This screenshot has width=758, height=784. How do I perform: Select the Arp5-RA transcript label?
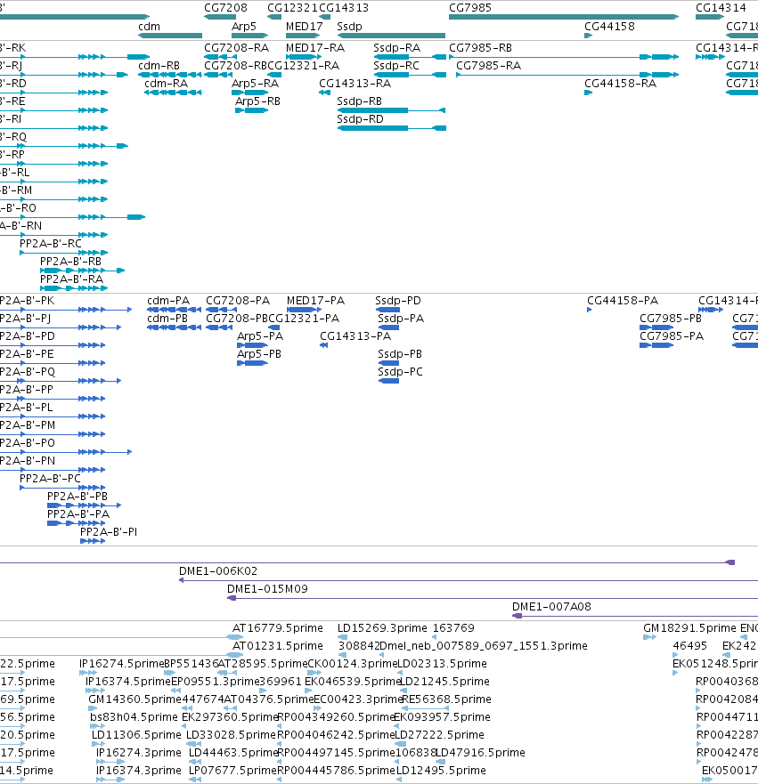(255, 84)
